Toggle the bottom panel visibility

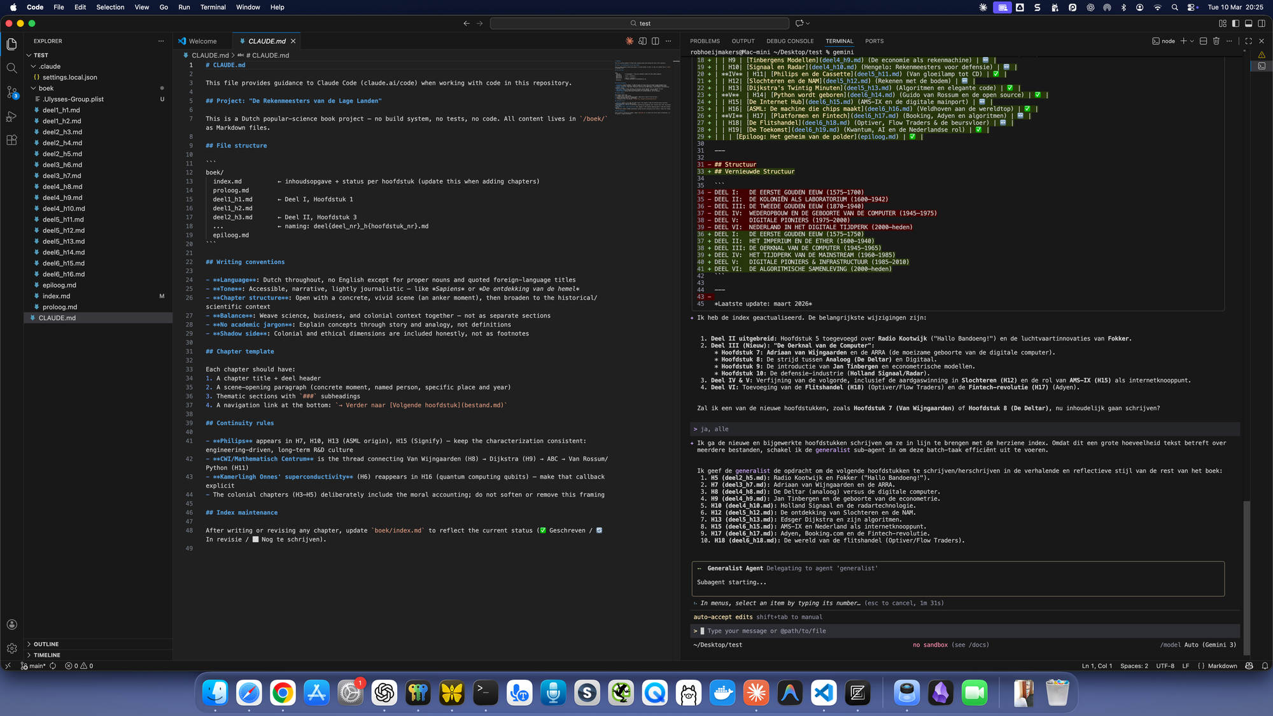click(x=1248, y=24)
